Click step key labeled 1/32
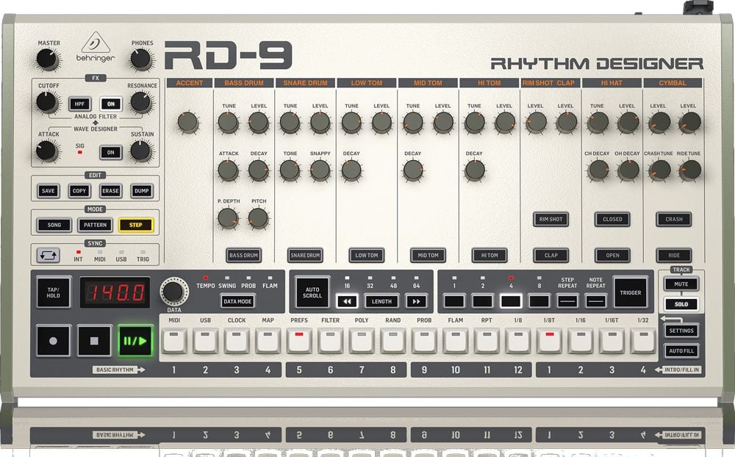This screenshot has width=735, height=457. tap(643, 341)
